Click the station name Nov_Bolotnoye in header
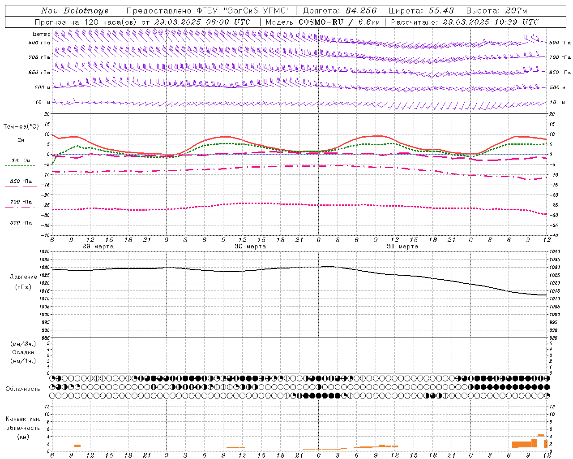Viewport: 573px width, 459px height. [x=75, y=11]
